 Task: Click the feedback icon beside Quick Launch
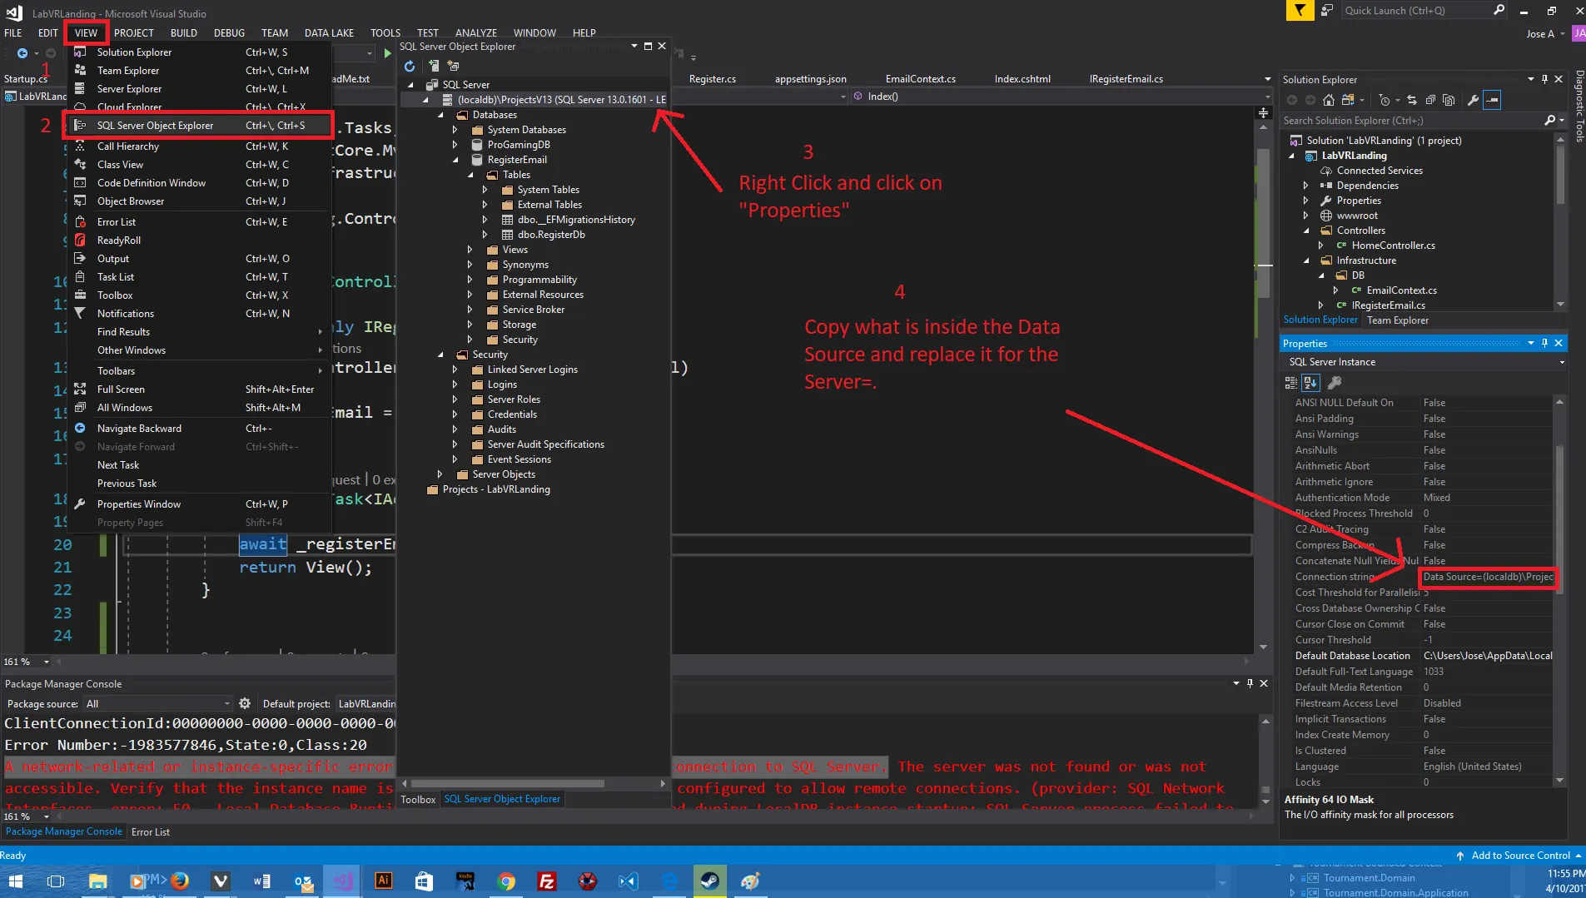pos(1327,10)
